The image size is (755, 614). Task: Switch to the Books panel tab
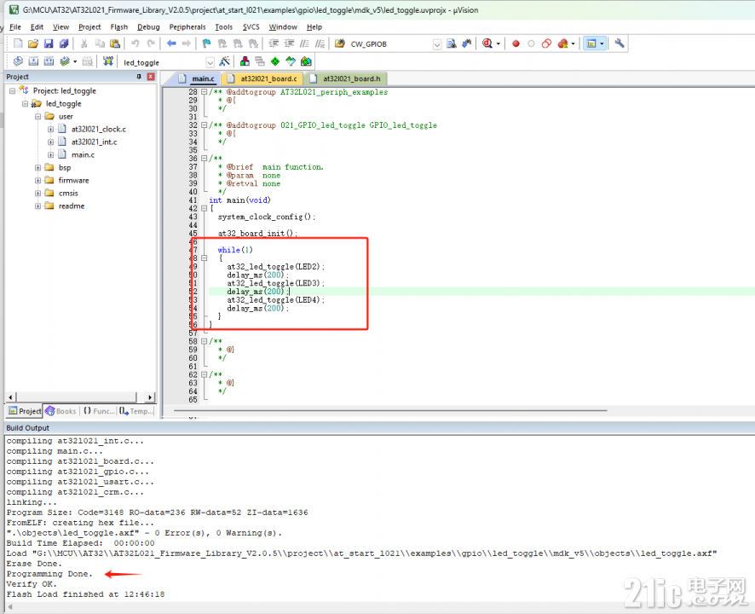[x=61, y=411]
